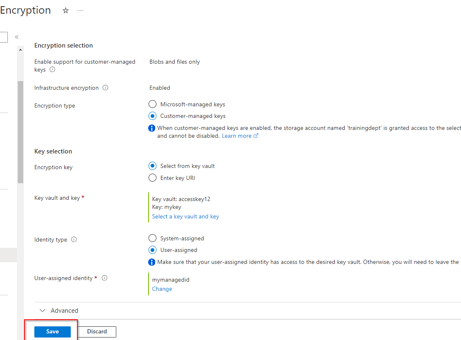461x340 pixels.
Task: Click scrollbar up arrow in side menu
Action: point(20,50)
